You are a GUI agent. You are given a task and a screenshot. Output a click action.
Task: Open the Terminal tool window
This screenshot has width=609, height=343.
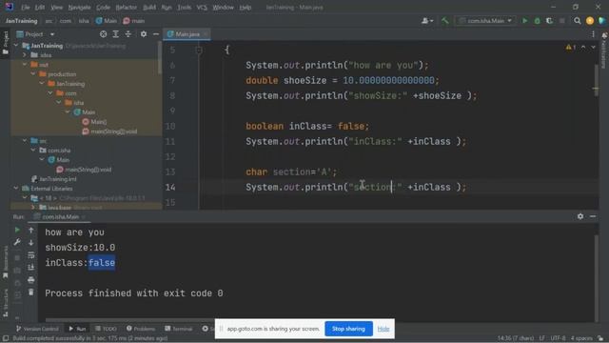click(178, 329)
